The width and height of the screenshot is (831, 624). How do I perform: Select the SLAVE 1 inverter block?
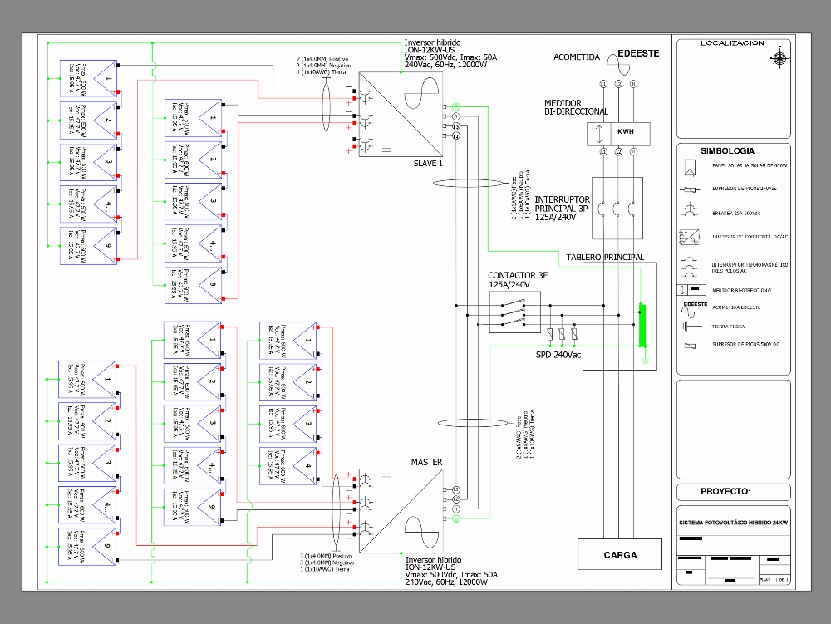[401, 115]
